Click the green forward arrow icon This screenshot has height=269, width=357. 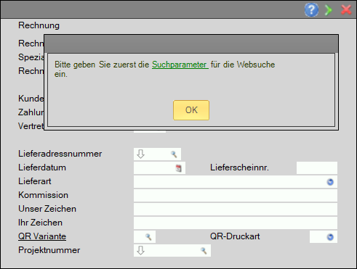[x=329, y=10]
